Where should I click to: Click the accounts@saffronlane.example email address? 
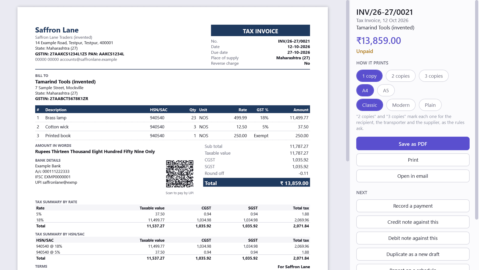point(88,60)
